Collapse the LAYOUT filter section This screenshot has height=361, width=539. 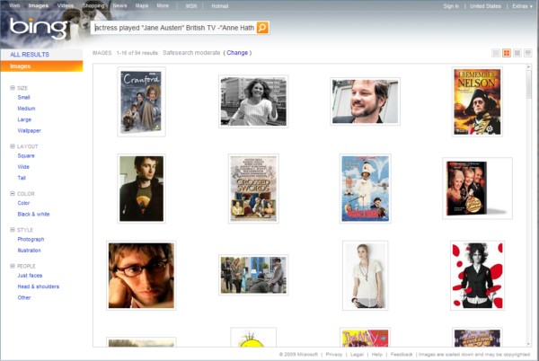pyautogui.click(x=13, y=146)
